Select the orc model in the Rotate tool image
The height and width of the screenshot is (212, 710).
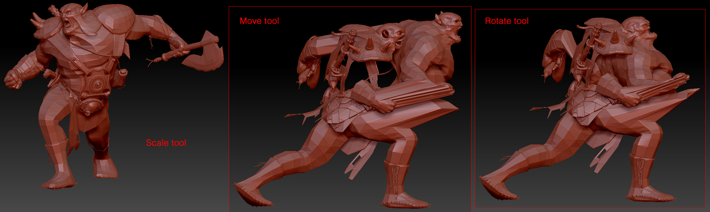[x=589, y=109]
